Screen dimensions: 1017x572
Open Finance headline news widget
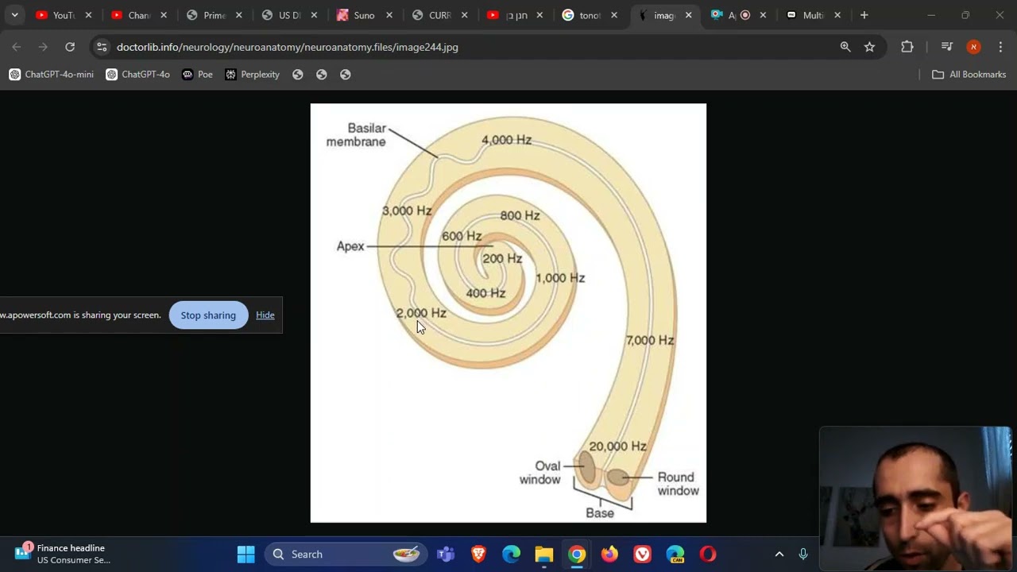point(64,554)
